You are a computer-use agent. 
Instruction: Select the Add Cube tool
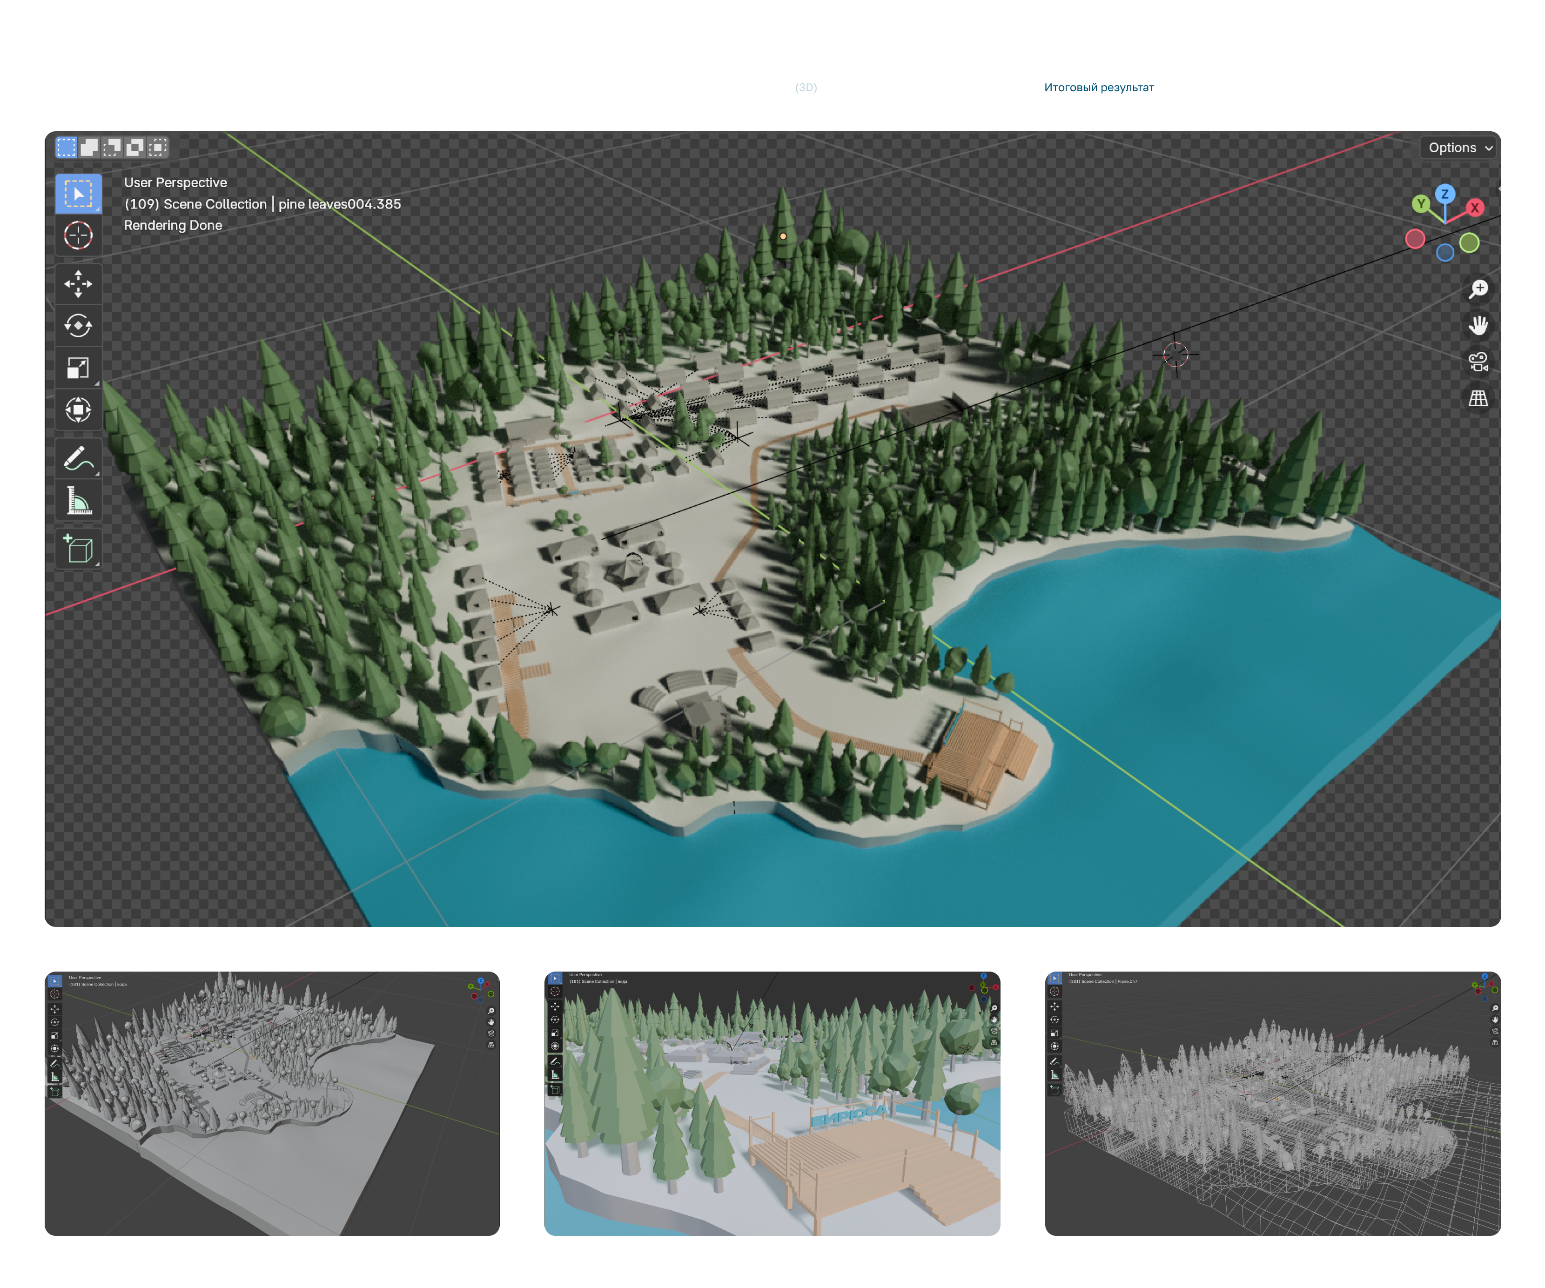78,549
